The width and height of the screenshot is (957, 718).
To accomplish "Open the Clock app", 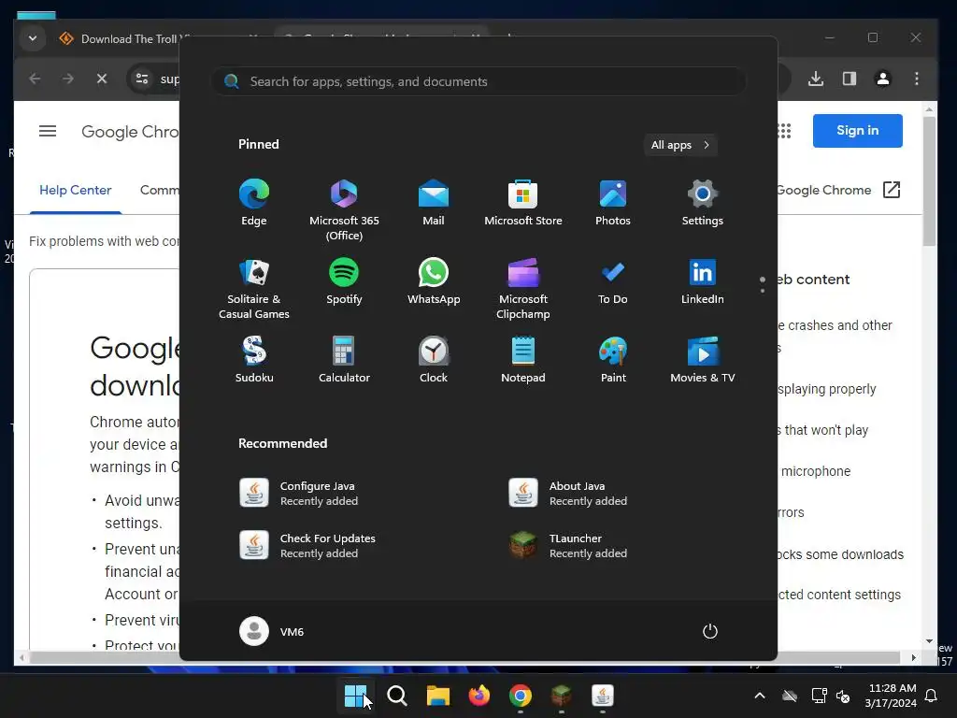I will [434, 360].
